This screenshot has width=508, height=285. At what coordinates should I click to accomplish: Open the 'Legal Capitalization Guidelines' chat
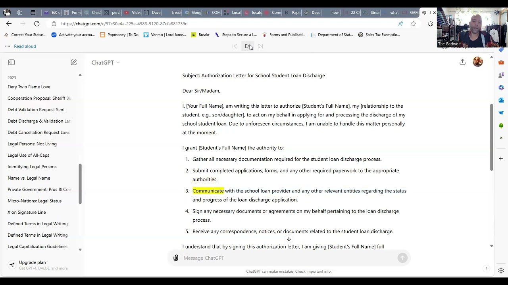click(38, 247)
